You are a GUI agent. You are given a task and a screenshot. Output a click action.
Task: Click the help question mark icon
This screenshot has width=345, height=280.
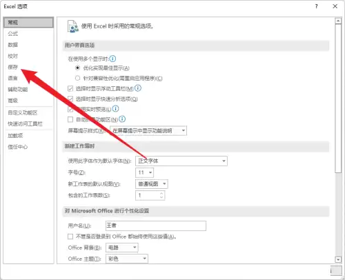coord(317,6)
